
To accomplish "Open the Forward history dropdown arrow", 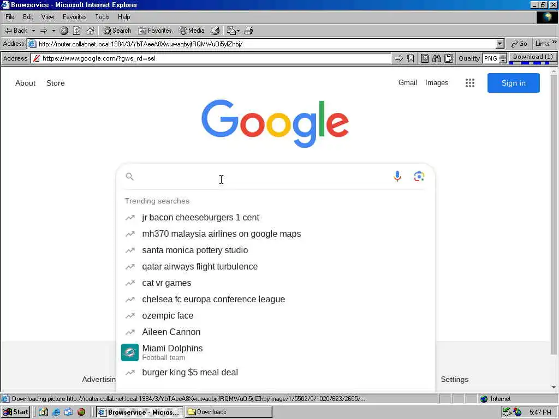I will point(53,31).
